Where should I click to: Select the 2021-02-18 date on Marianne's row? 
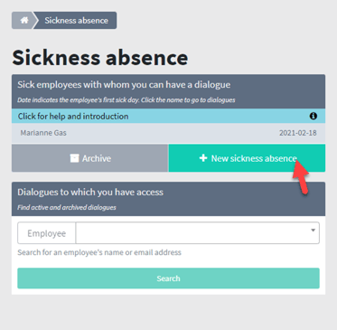coord(298,133)
